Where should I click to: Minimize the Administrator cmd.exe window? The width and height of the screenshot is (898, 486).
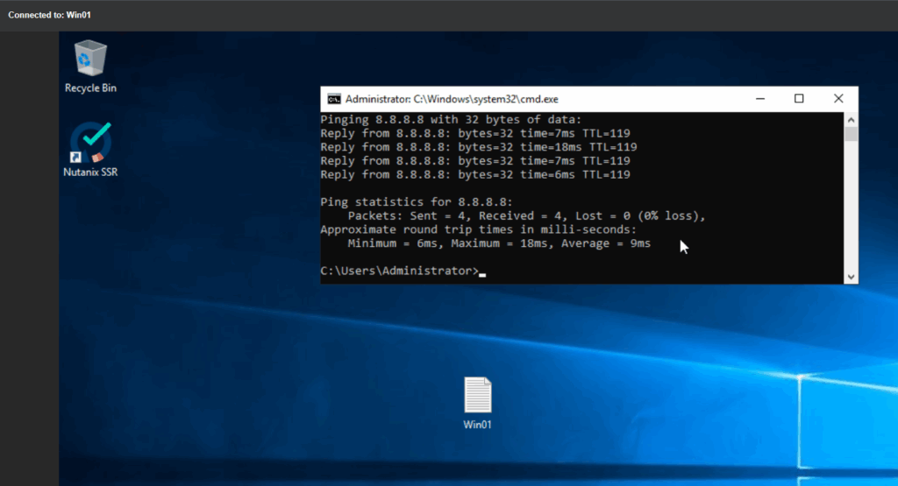(x=758, y=99)
